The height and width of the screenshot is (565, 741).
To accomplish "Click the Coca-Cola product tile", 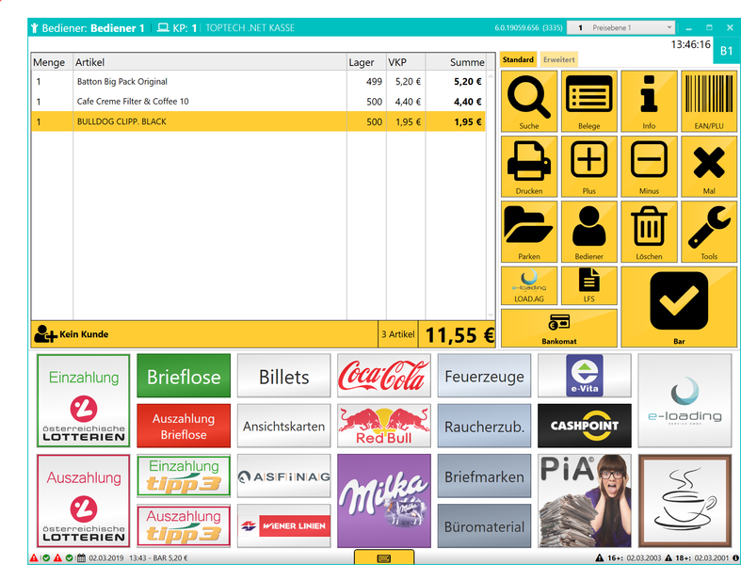I will (384, 376).
